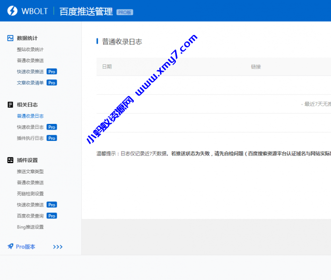The height and width of the screenshot is (280, 331).
Task: Click the PRO版 badge in header
Action: [x=125, y=12]
